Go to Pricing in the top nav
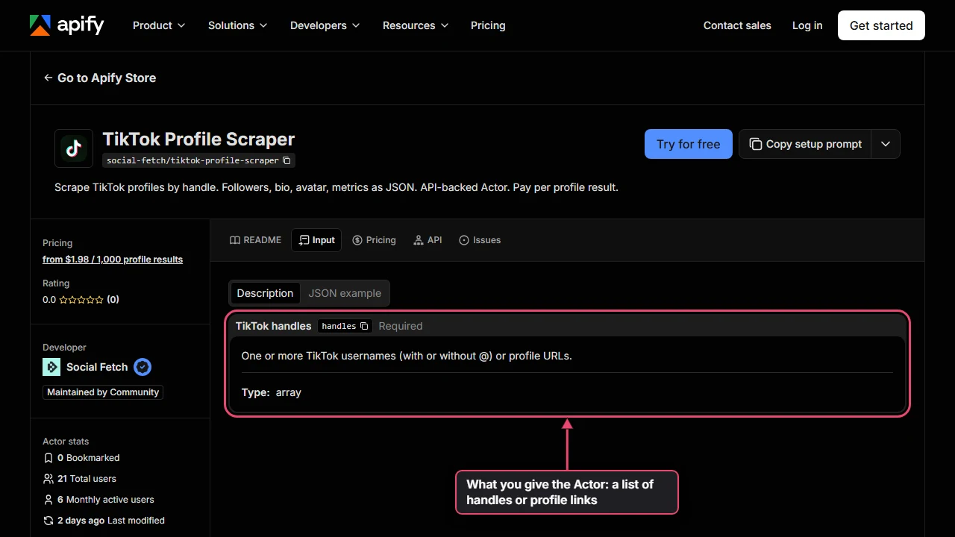Viewport: 955px width, 537px height. (488, 25)
